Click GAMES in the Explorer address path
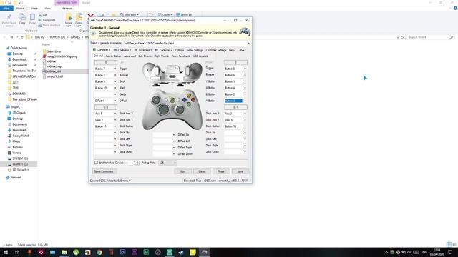458x257 pixels. point(75,37)
